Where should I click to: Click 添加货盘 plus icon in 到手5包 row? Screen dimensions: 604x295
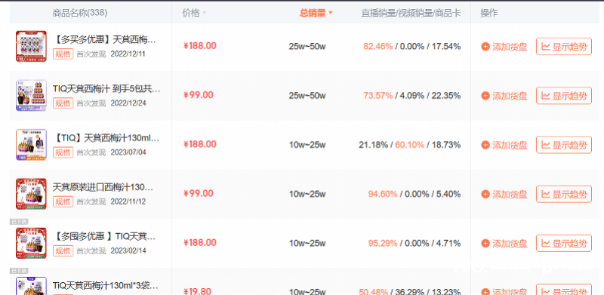click(485, 96)
